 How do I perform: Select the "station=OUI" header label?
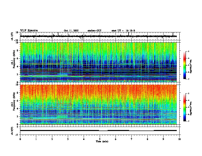[94, 31]
